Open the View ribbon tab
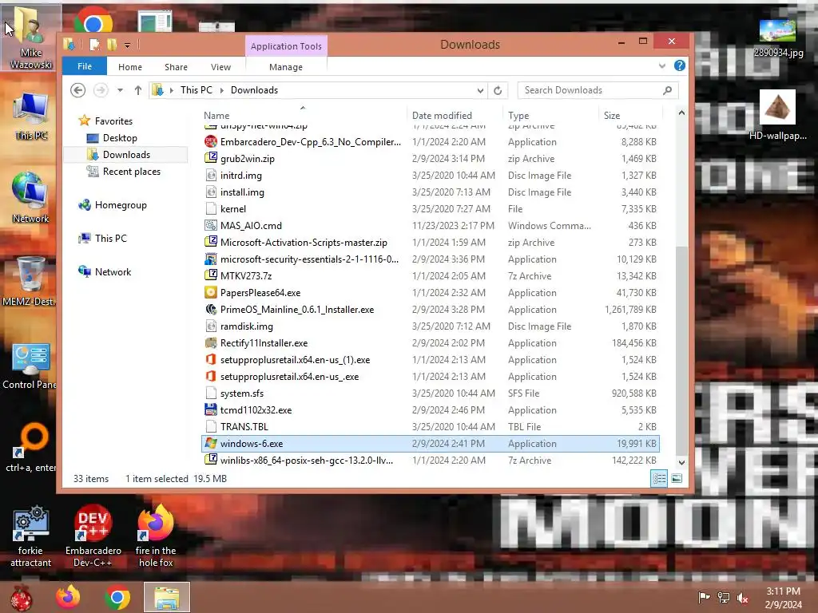 tap(220, 67)
